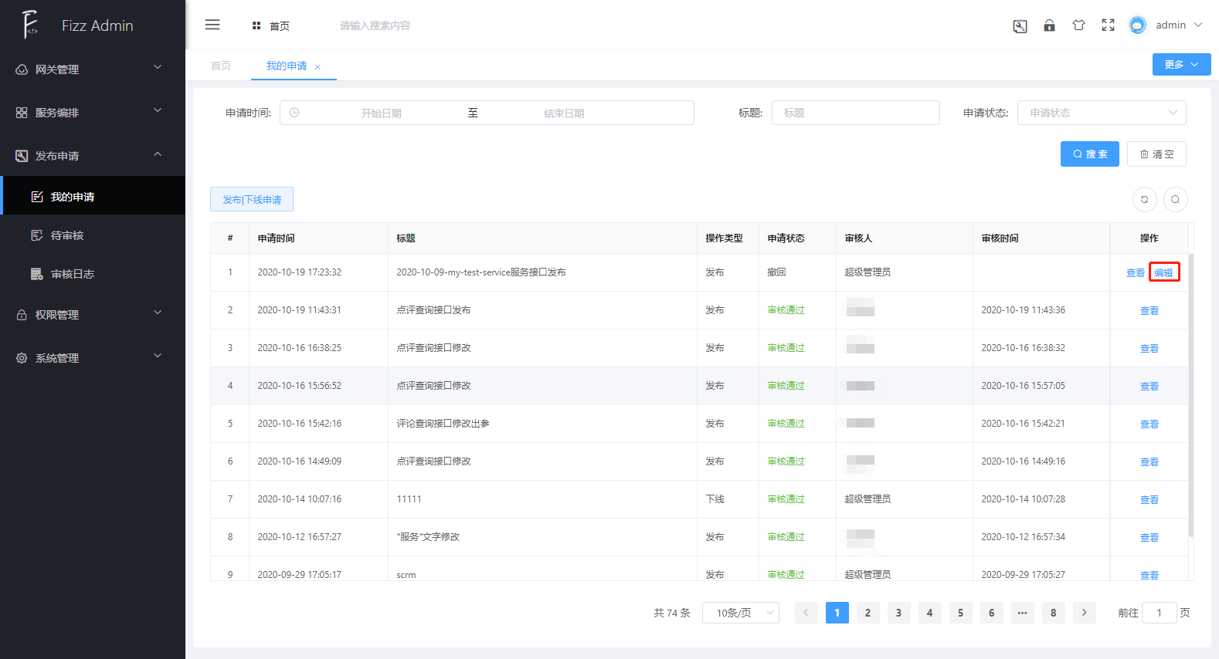This screenshot has height=659, width=1219.
Task: Click the 服务编排 sidebar icon
Action: pyautogui.click(x=22, y=113)
